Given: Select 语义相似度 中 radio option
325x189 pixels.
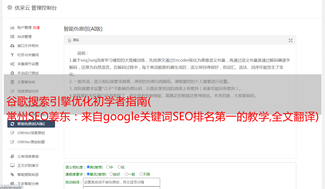Looking at the screenshot, I should [108, 167].
